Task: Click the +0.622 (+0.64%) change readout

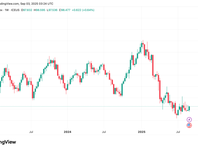Action: point(83,10)
